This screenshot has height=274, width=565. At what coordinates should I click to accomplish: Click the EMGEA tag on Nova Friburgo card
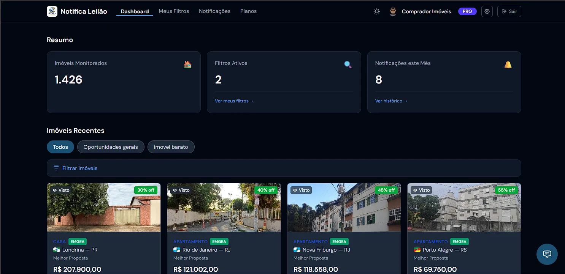(340, 242)
